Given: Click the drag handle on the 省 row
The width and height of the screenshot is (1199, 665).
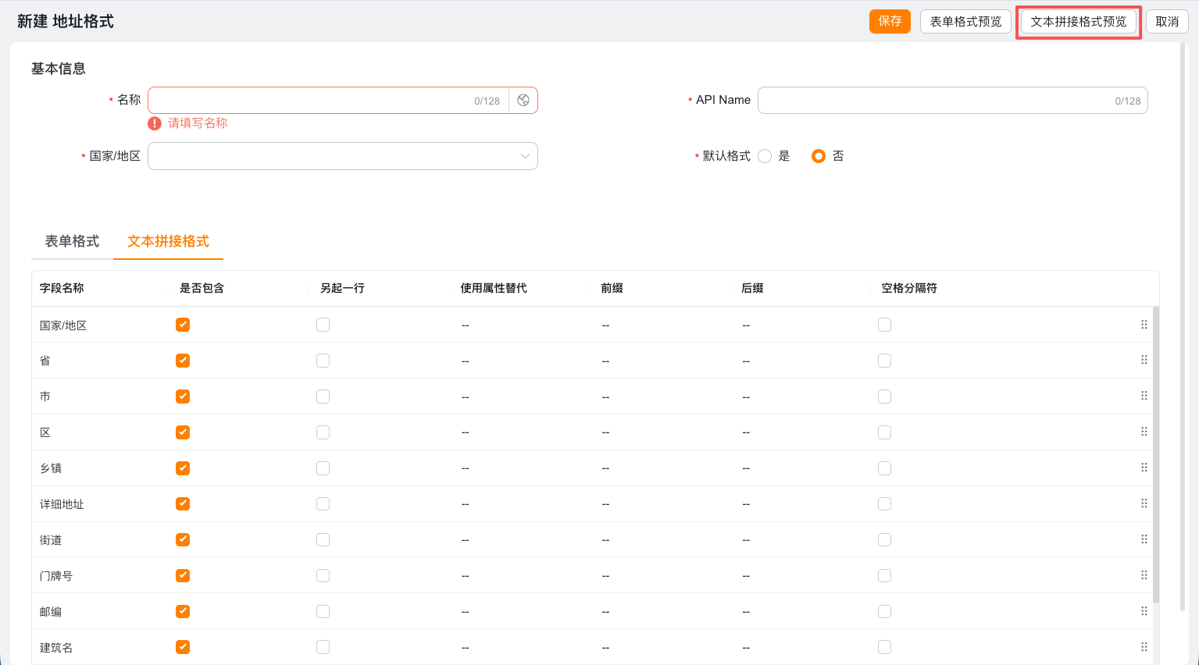Looking at the screenshot, I should point(1144,361).
